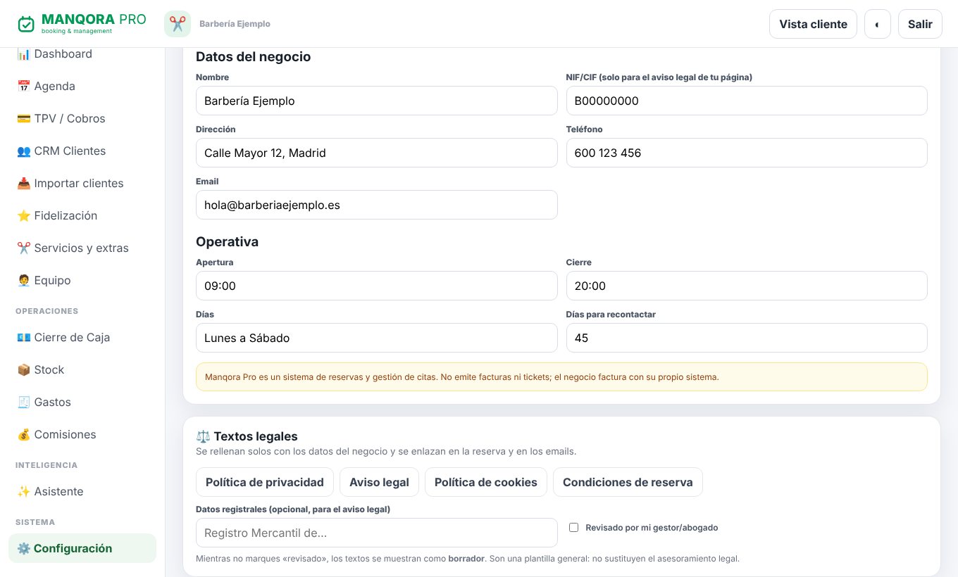Click the Email input field
The width and height of the screenshot is (958, 577).
point(377,205)
